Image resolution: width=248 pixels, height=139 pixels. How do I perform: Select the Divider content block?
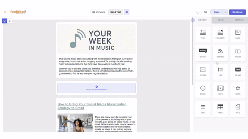click(203, 72)
